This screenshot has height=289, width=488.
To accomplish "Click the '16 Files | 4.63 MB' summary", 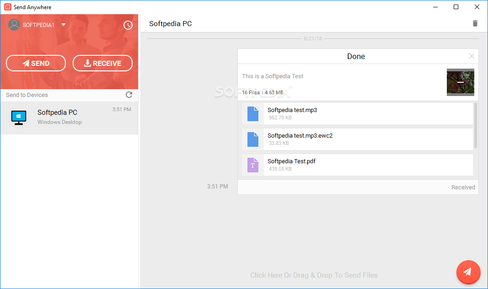I will tap(263, 92).
